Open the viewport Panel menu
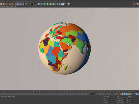 [x=15, y=7]
